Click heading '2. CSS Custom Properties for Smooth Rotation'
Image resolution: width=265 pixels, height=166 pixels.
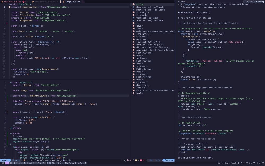point(205,88)
